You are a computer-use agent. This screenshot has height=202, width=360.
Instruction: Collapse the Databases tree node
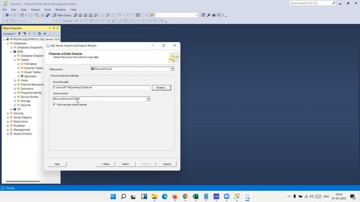pyautogui.click(x=8, y=43)
